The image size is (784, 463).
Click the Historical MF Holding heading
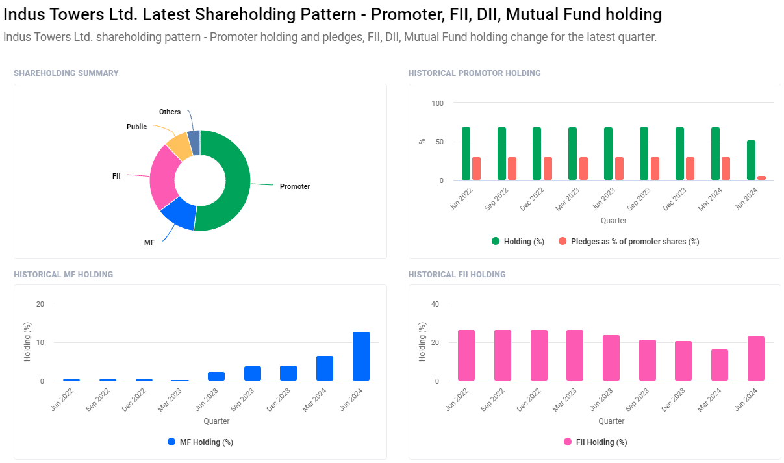click(x=64, y=275)
